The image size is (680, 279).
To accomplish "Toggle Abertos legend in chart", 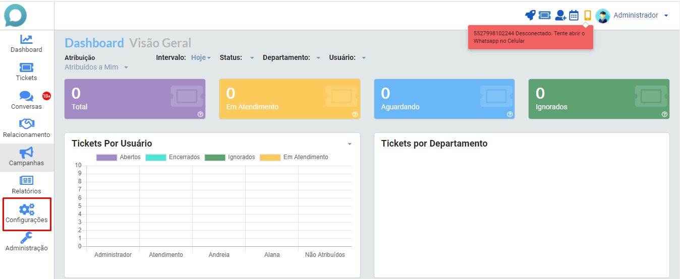I will click(119, 157).
